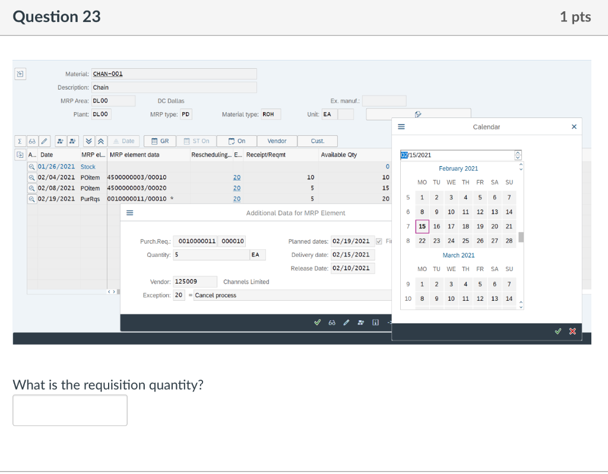The height and width of the screenshot is (474, 608).
Task: Click the Vendor filter button
Action: coord(277,141)
